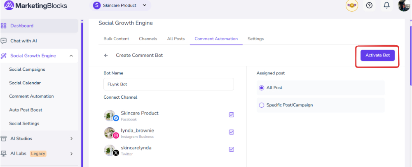Toggle the lynda_brownie Instagram checkbox
412x167 pixels.
coord(231,132)
